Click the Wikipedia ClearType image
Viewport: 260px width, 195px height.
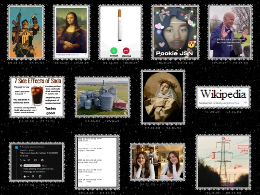[223, 97]
